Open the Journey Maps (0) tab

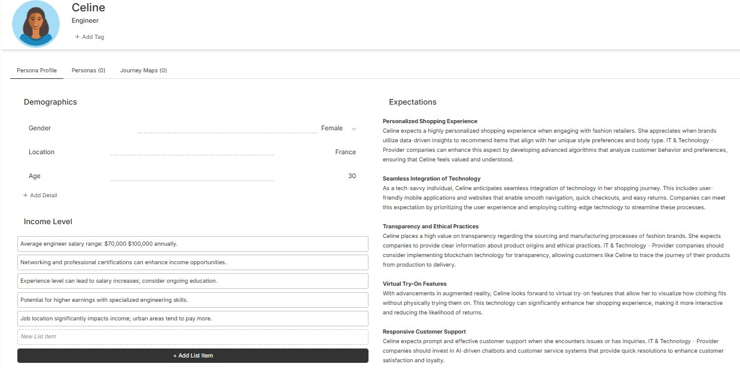coord(144,71)
